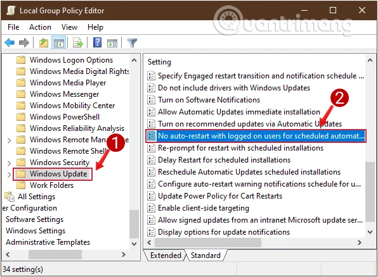Click tree pane horizontal scroll right arrow
The height and width of the screenshot is (277, 378).
pyautogui.click(x=124, y=254)
